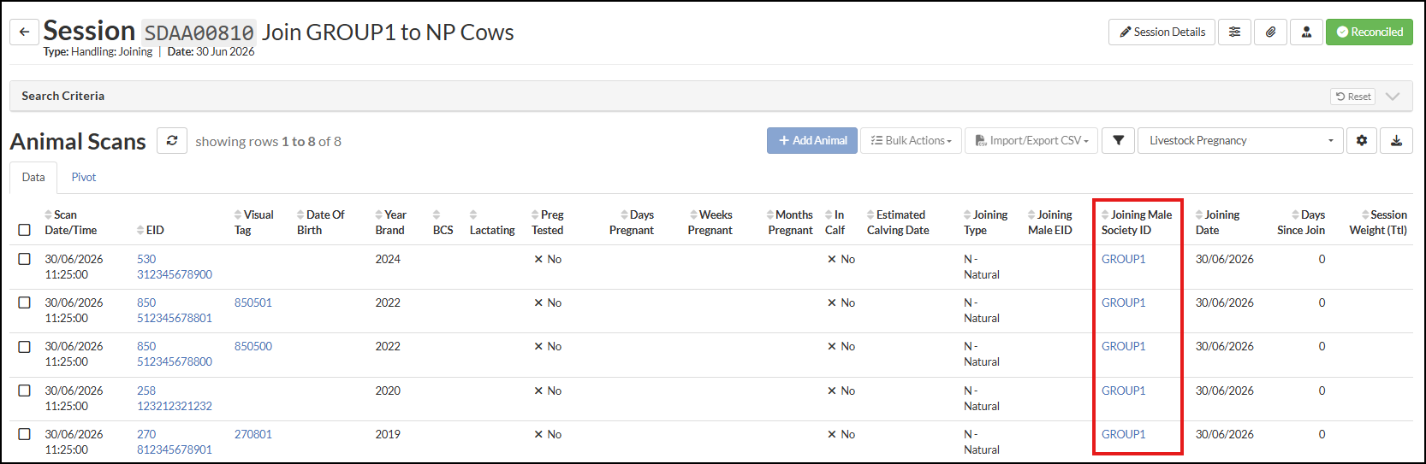The width and height of the screenshot is (1426, 464).
Task: Sort by Preg Tested column
Action: [x=547, y=222]
